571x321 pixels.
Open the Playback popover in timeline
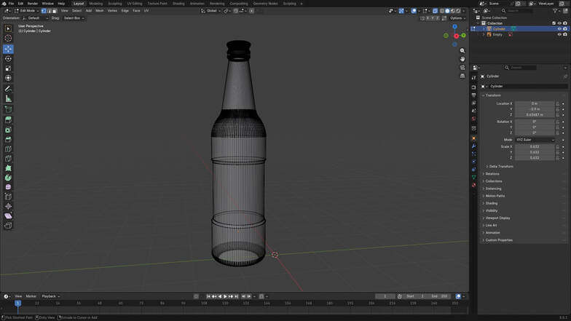pyautogui.click(x=50, y=296)
